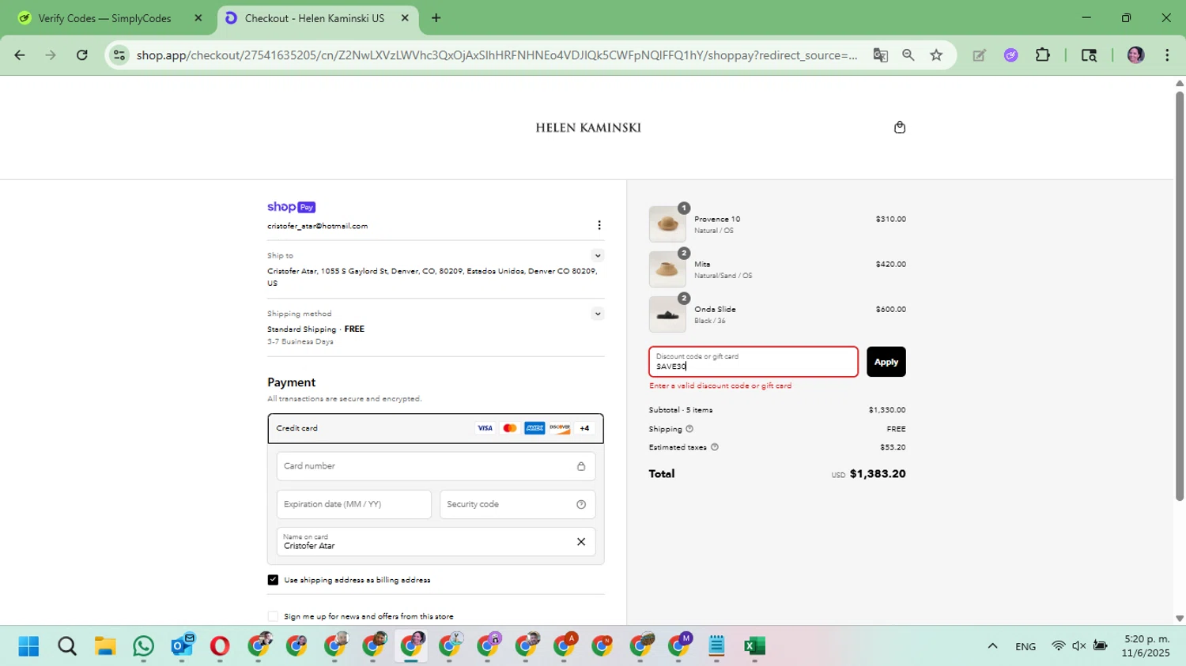Open Outlook from taskbar
Viewport: 1186px width, 666px height.
click(x=182, y=646)
